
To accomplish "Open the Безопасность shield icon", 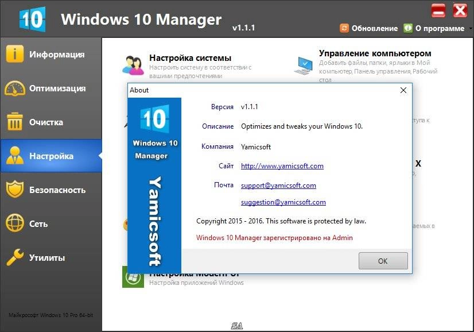I will [x=14, y=190].
